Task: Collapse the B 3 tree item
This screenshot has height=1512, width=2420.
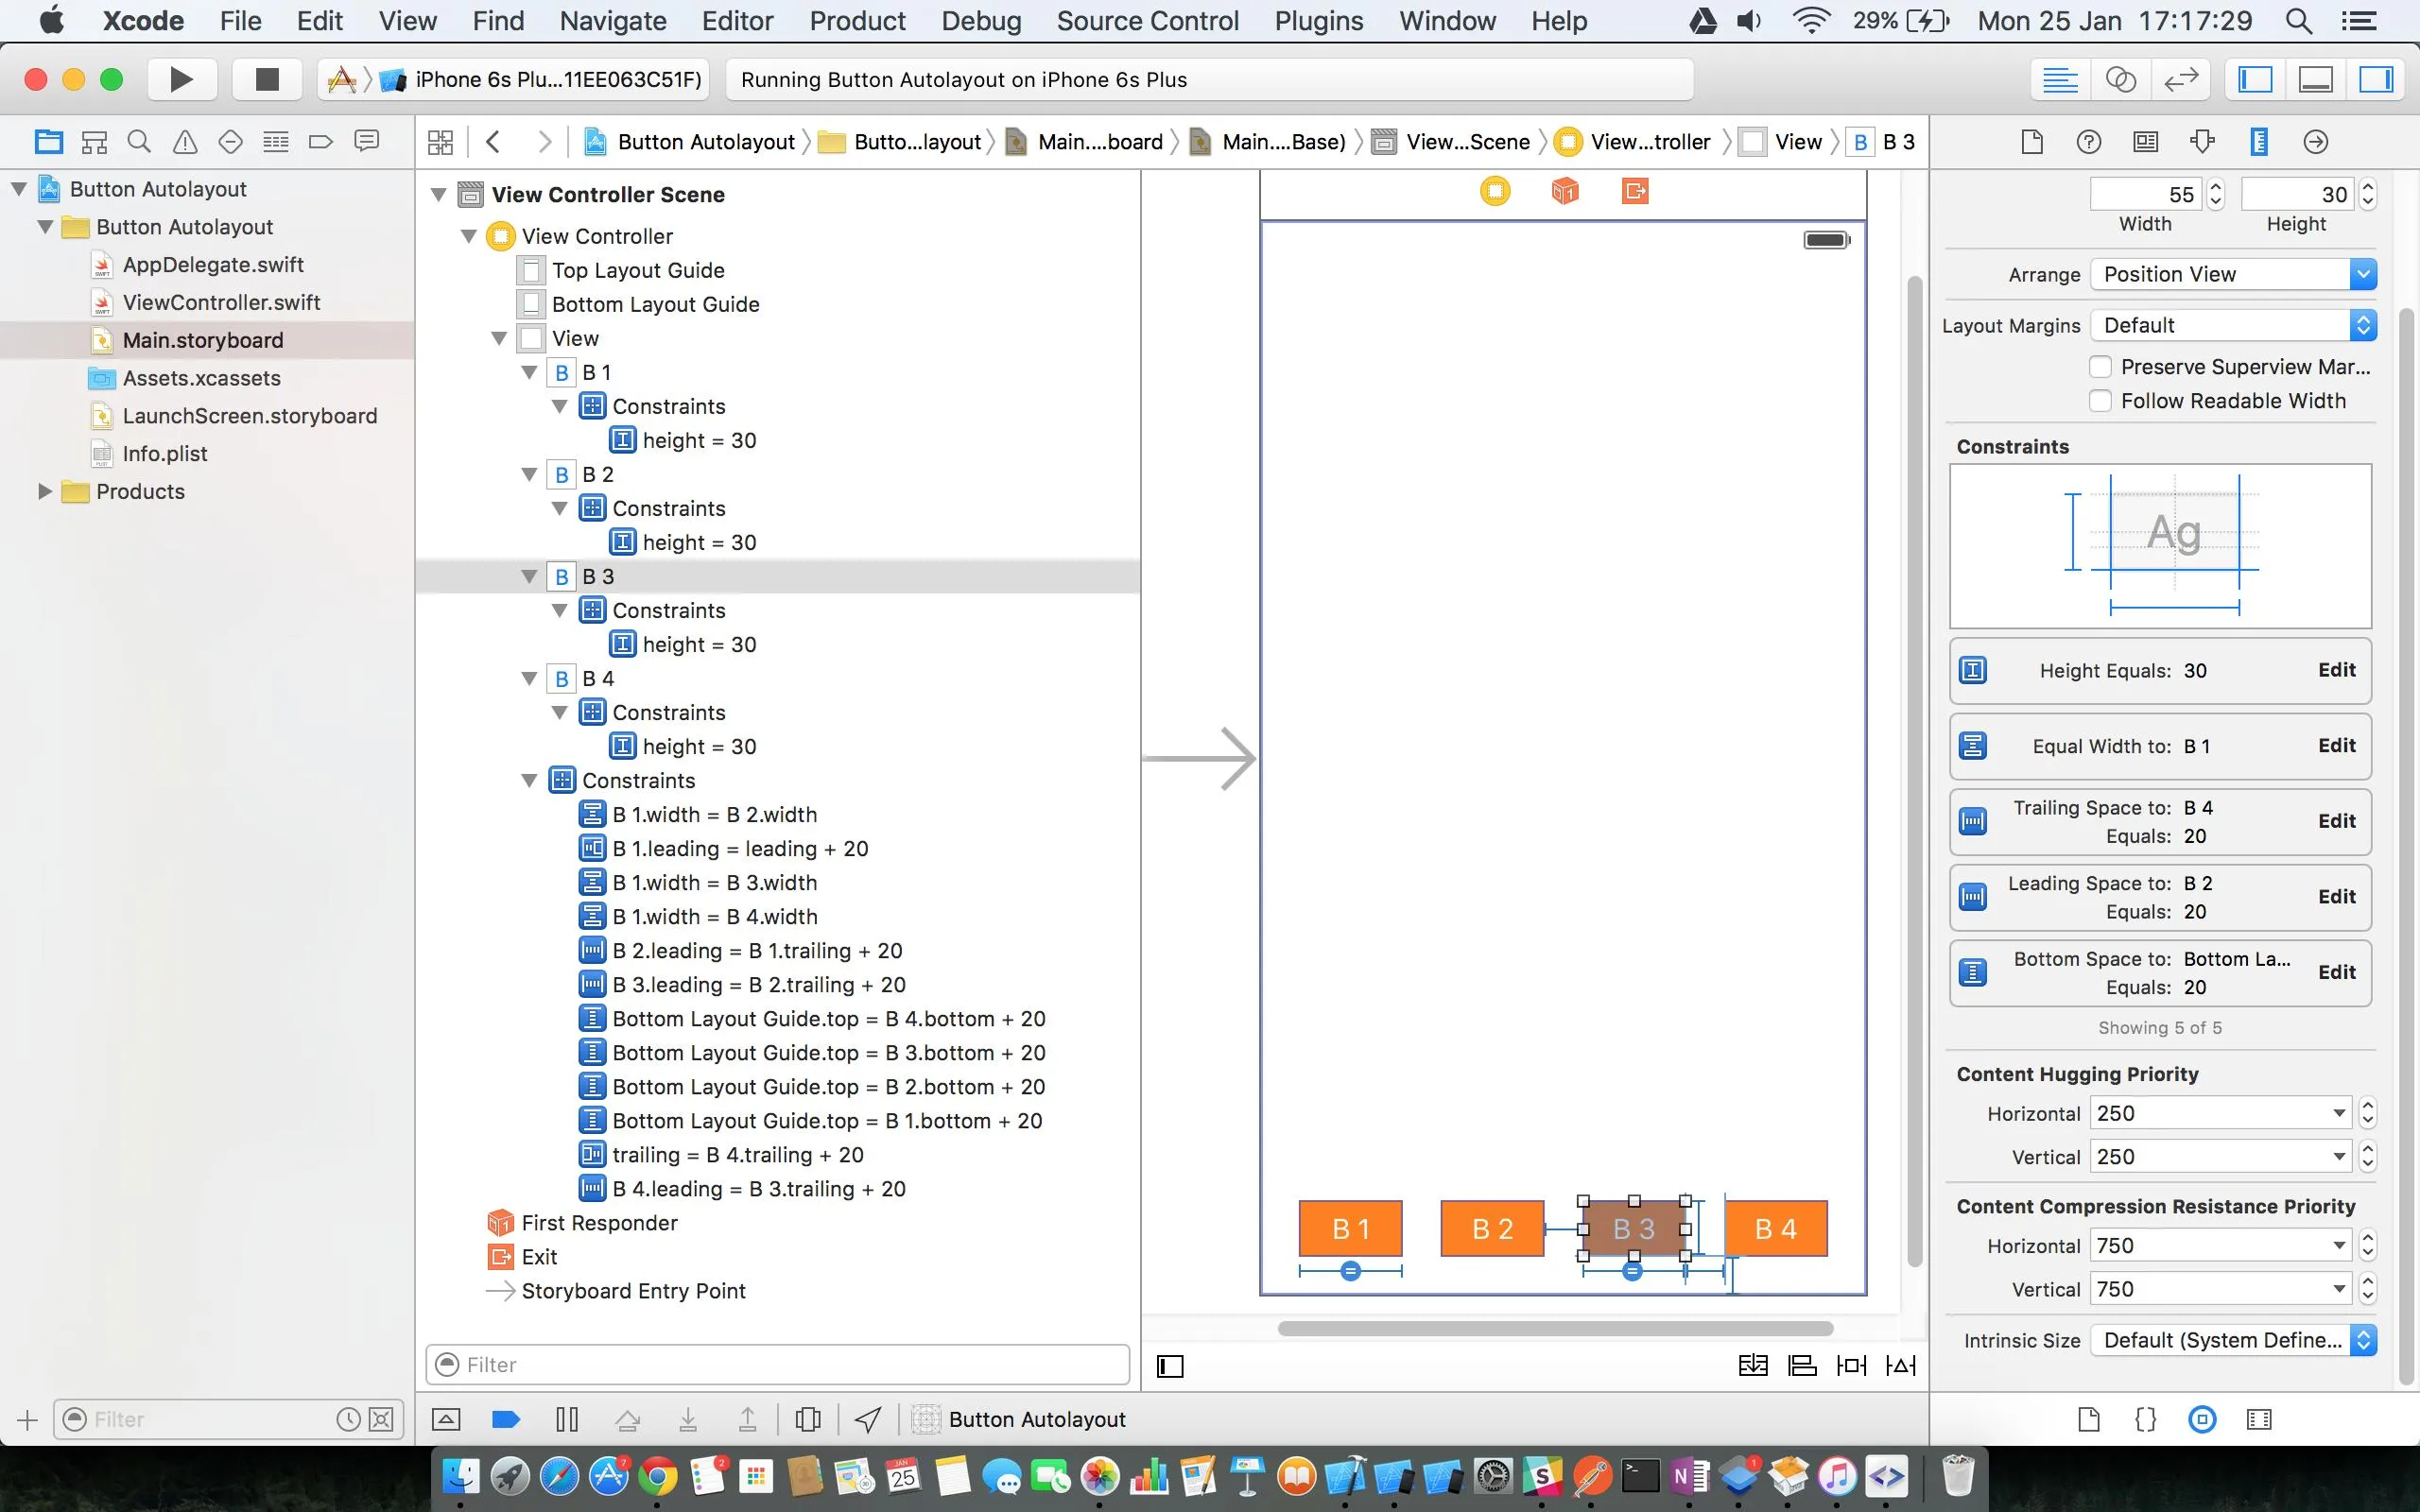Action: pyautogui.click(x=530, y=577)
